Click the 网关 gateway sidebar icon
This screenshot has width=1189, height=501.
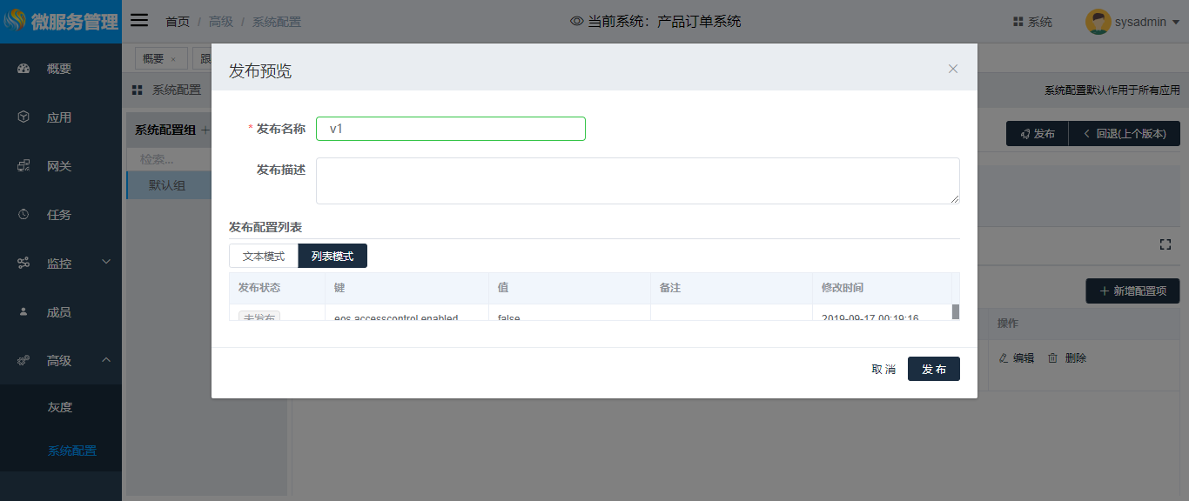point(24,166)
